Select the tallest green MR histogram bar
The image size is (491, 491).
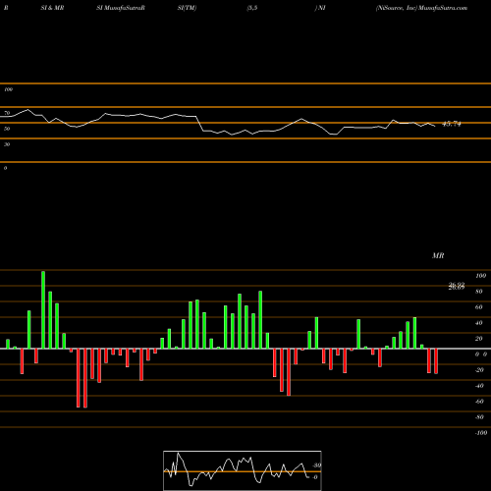pos(43,309)
